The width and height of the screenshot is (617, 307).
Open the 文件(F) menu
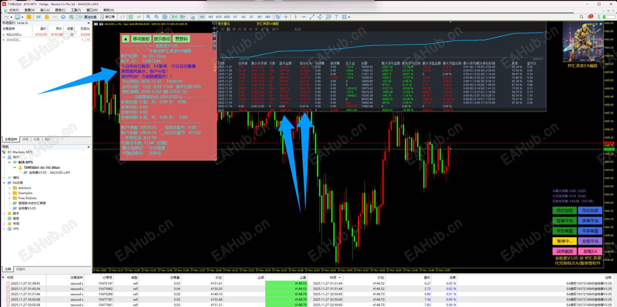pyautogui.click(x=14, y=10)
